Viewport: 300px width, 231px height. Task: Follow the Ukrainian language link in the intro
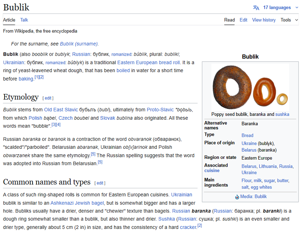[x=13, y=62]
